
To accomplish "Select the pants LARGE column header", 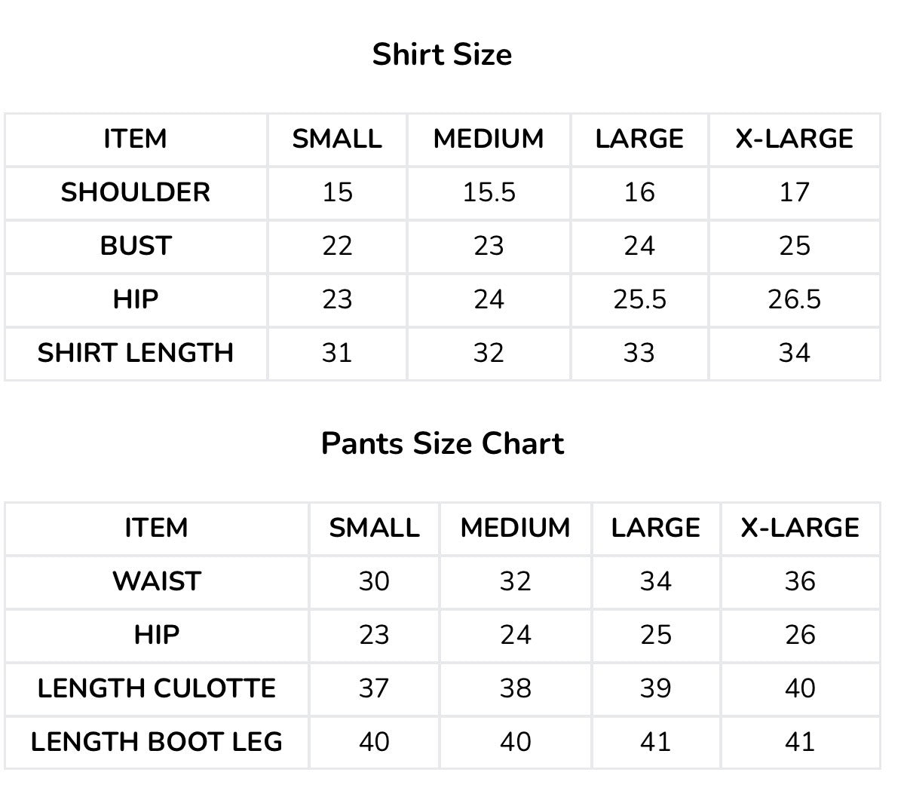I will click(x=655, y=528).
